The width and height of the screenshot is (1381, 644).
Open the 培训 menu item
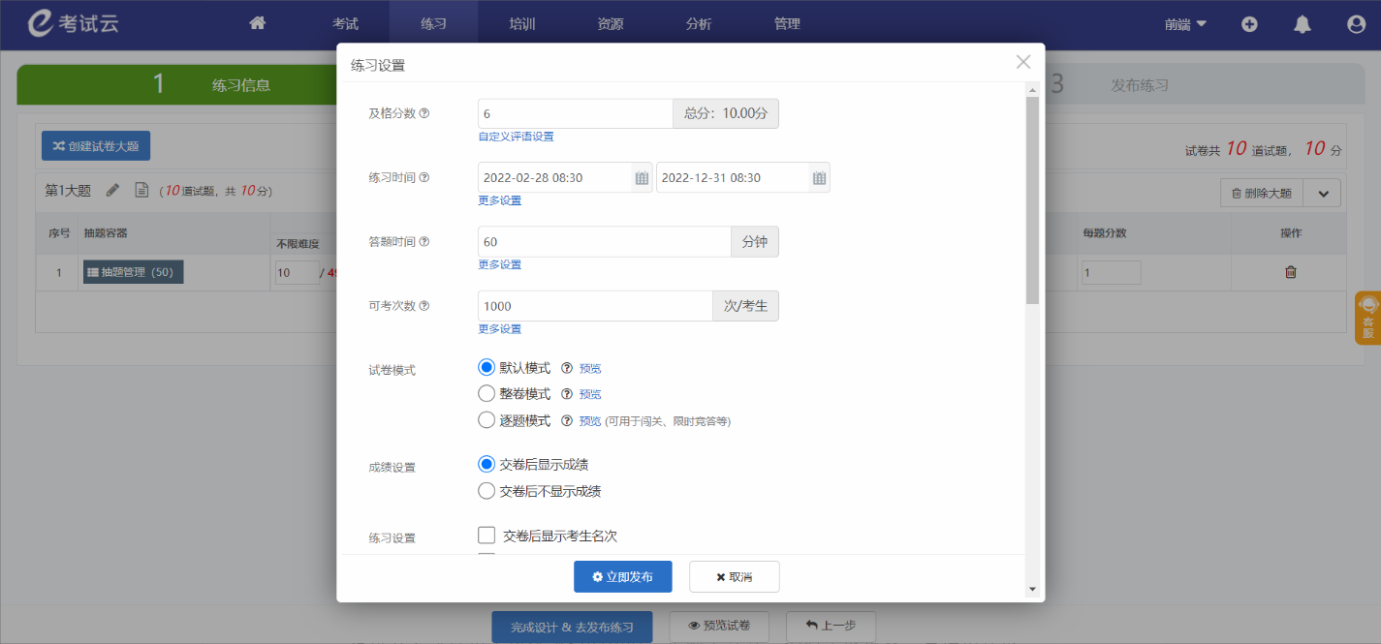tap(522, 24)
